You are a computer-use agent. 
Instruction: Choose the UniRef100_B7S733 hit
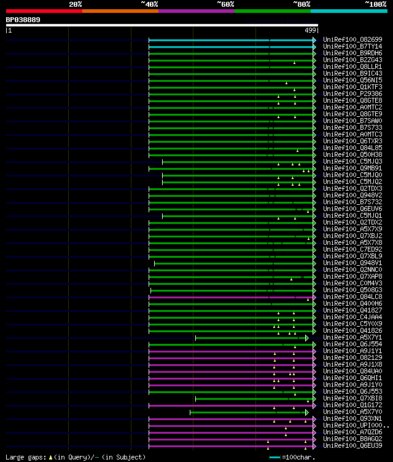pyautogui.click(x=352, y=127)
